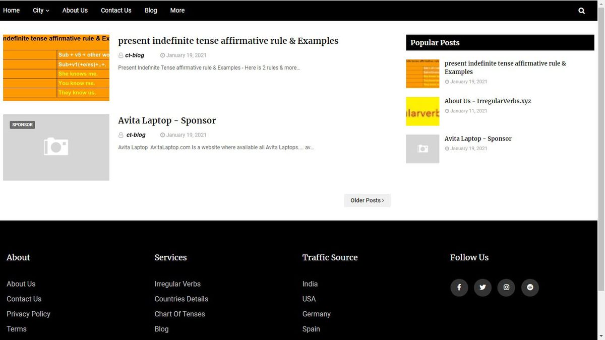The height and width of the screenshot is (340, 605).
Task: Open popular post About Us - IrregularVerbs.xyz
Action: (488, 101)
